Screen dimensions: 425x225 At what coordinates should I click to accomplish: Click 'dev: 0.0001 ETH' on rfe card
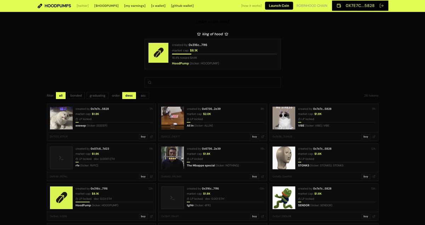104,159
